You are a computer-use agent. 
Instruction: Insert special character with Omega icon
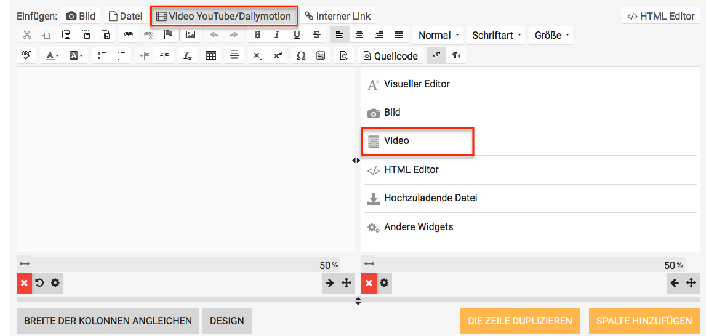pyautogui.click(x=301, y=56)
